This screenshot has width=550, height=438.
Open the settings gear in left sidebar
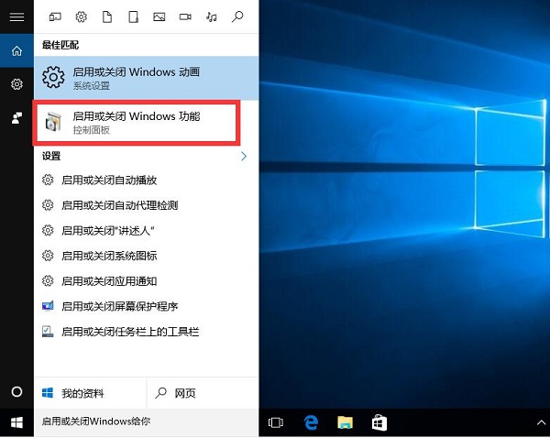click(x=16, y=84)
